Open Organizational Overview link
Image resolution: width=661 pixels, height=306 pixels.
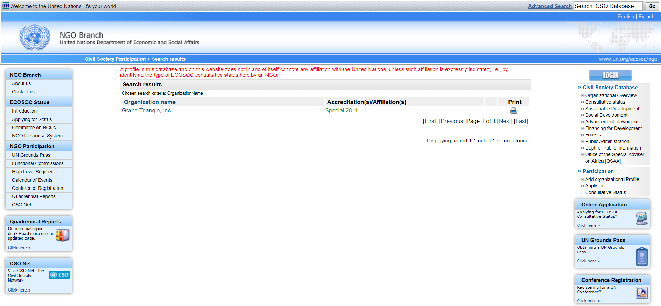(611, 95)
